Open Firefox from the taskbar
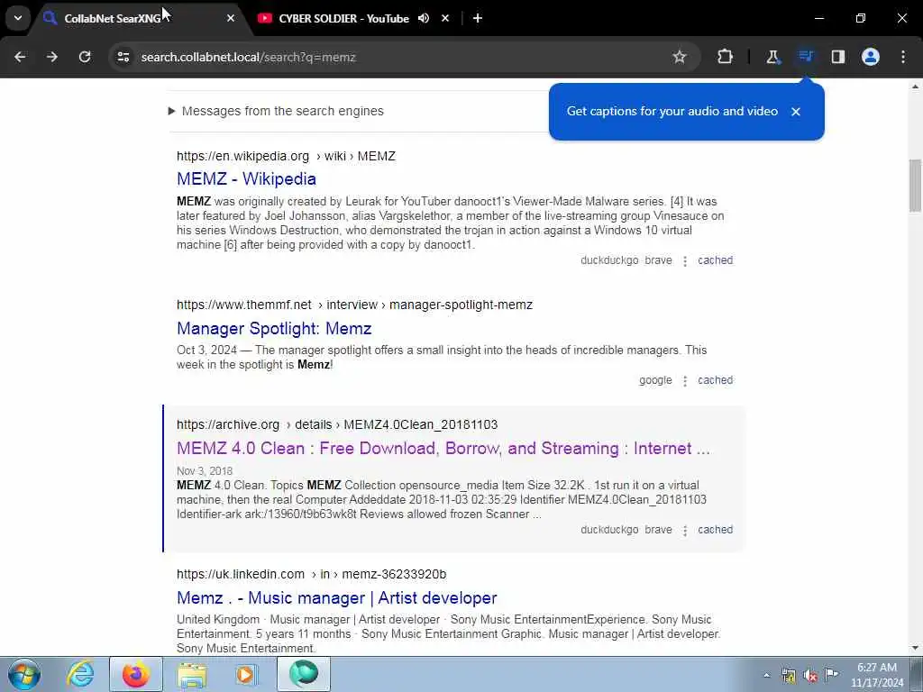The image size is (923, 692). (135, 674)
